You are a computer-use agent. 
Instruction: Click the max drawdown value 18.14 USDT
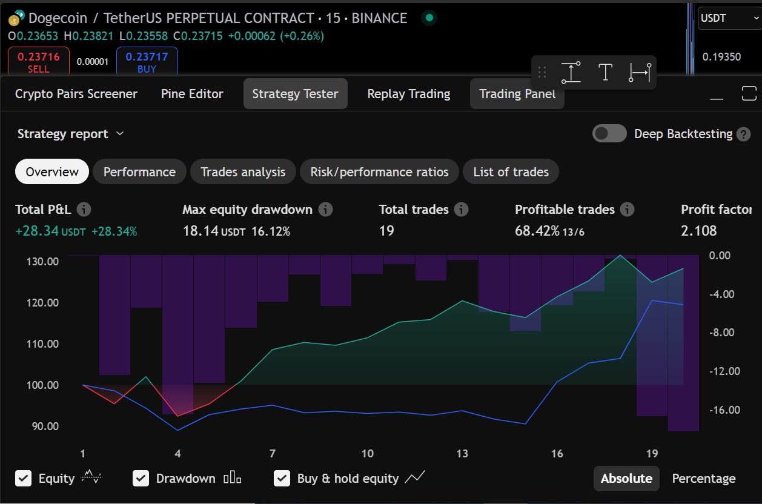(x=215, y=231)
